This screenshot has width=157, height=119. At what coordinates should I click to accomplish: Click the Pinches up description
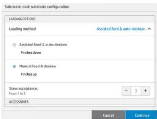coord(29,74)
